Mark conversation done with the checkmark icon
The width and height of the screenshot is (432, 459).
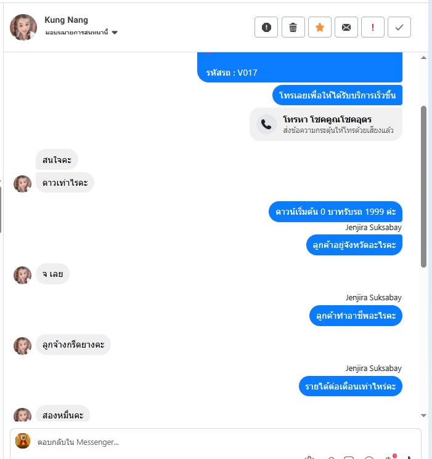click(x=399, y=27)
